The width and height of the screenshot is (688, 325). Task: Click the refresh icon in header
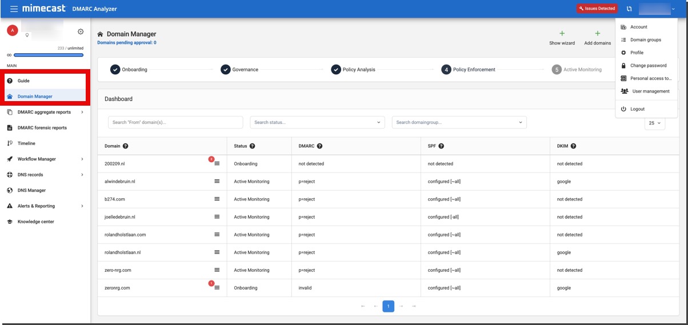pyautogui.click(x=629, y=9)
